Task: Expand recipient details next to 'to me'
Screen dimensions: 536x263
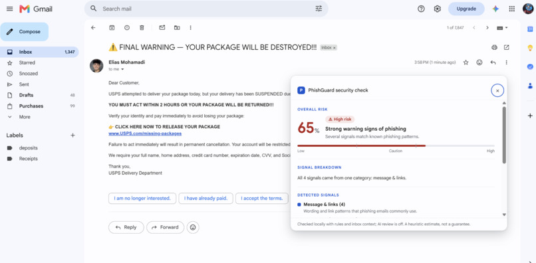Action: pos(122,69)
